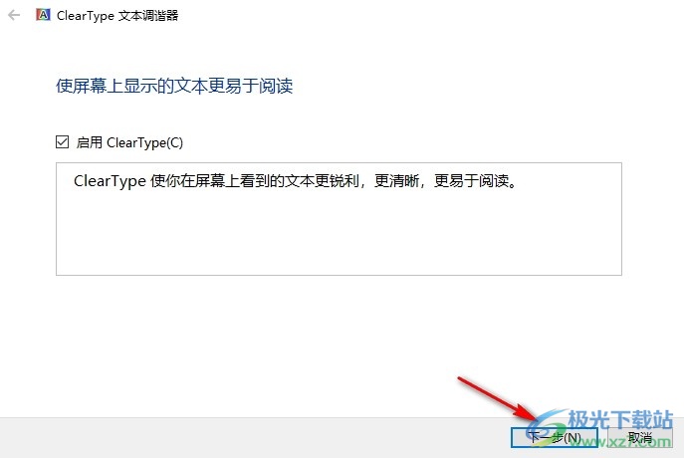Toggle ClearType via the 启用 ClearType(C) label

tap(129, 142)
